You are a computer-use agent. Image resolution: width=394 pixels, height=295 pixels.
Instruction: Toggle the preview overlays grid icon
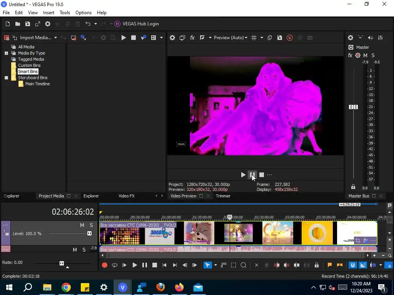point(254,38)
